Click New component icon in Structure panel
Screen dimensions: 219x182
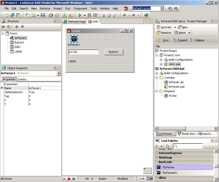(3, 27)
